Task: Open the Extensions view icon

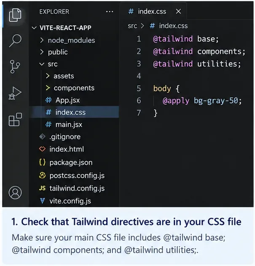Action: pyautogui.click(x=15, y=119)
